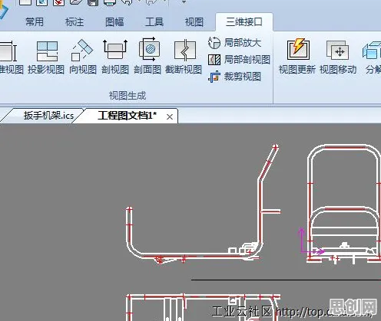Image resolution: width=381 pixels, height=321 pixels.
Task: Switch to the 图幅 ribbon tab
Action: (x=114, y=22)
